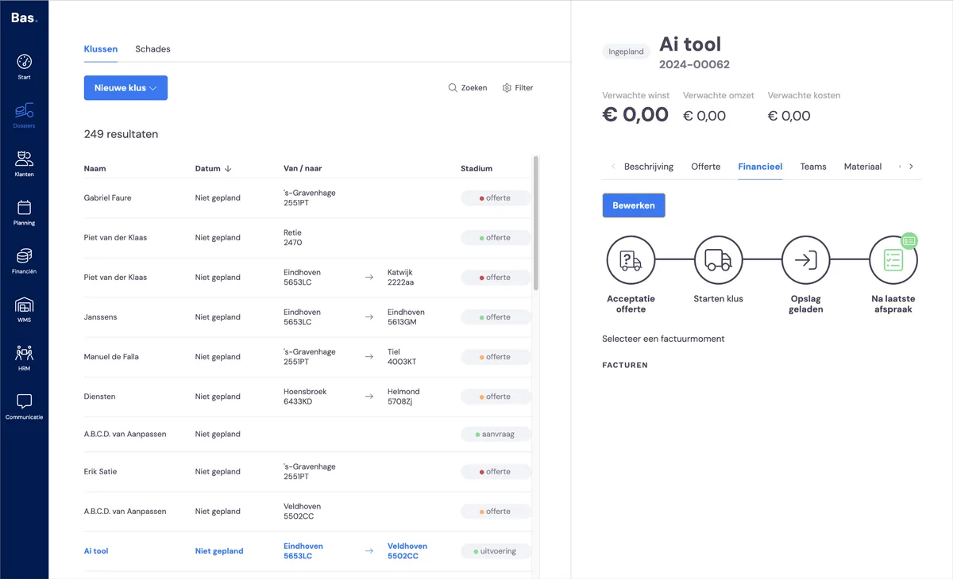
Task: Move the detail tabs to the right using the chevron
Action: (x=911, y=167)
